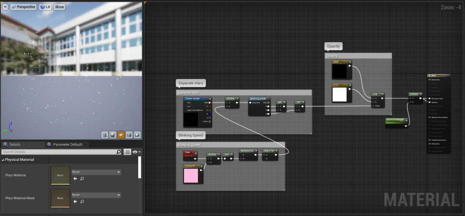Click the custom preview mesh icon

click(x=137, y=135)
